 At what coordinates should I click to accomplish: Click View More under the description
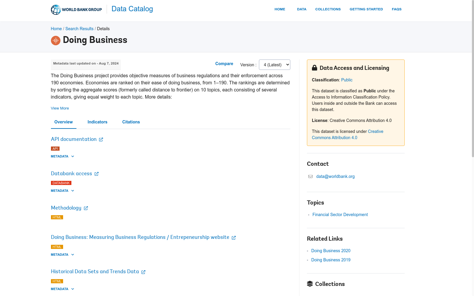60,108
